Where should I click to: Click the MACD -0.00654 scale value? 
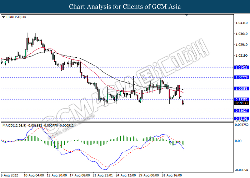(241, 170)
